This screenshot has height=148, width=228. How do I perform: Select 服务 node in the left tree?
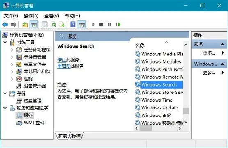[28, 115]
